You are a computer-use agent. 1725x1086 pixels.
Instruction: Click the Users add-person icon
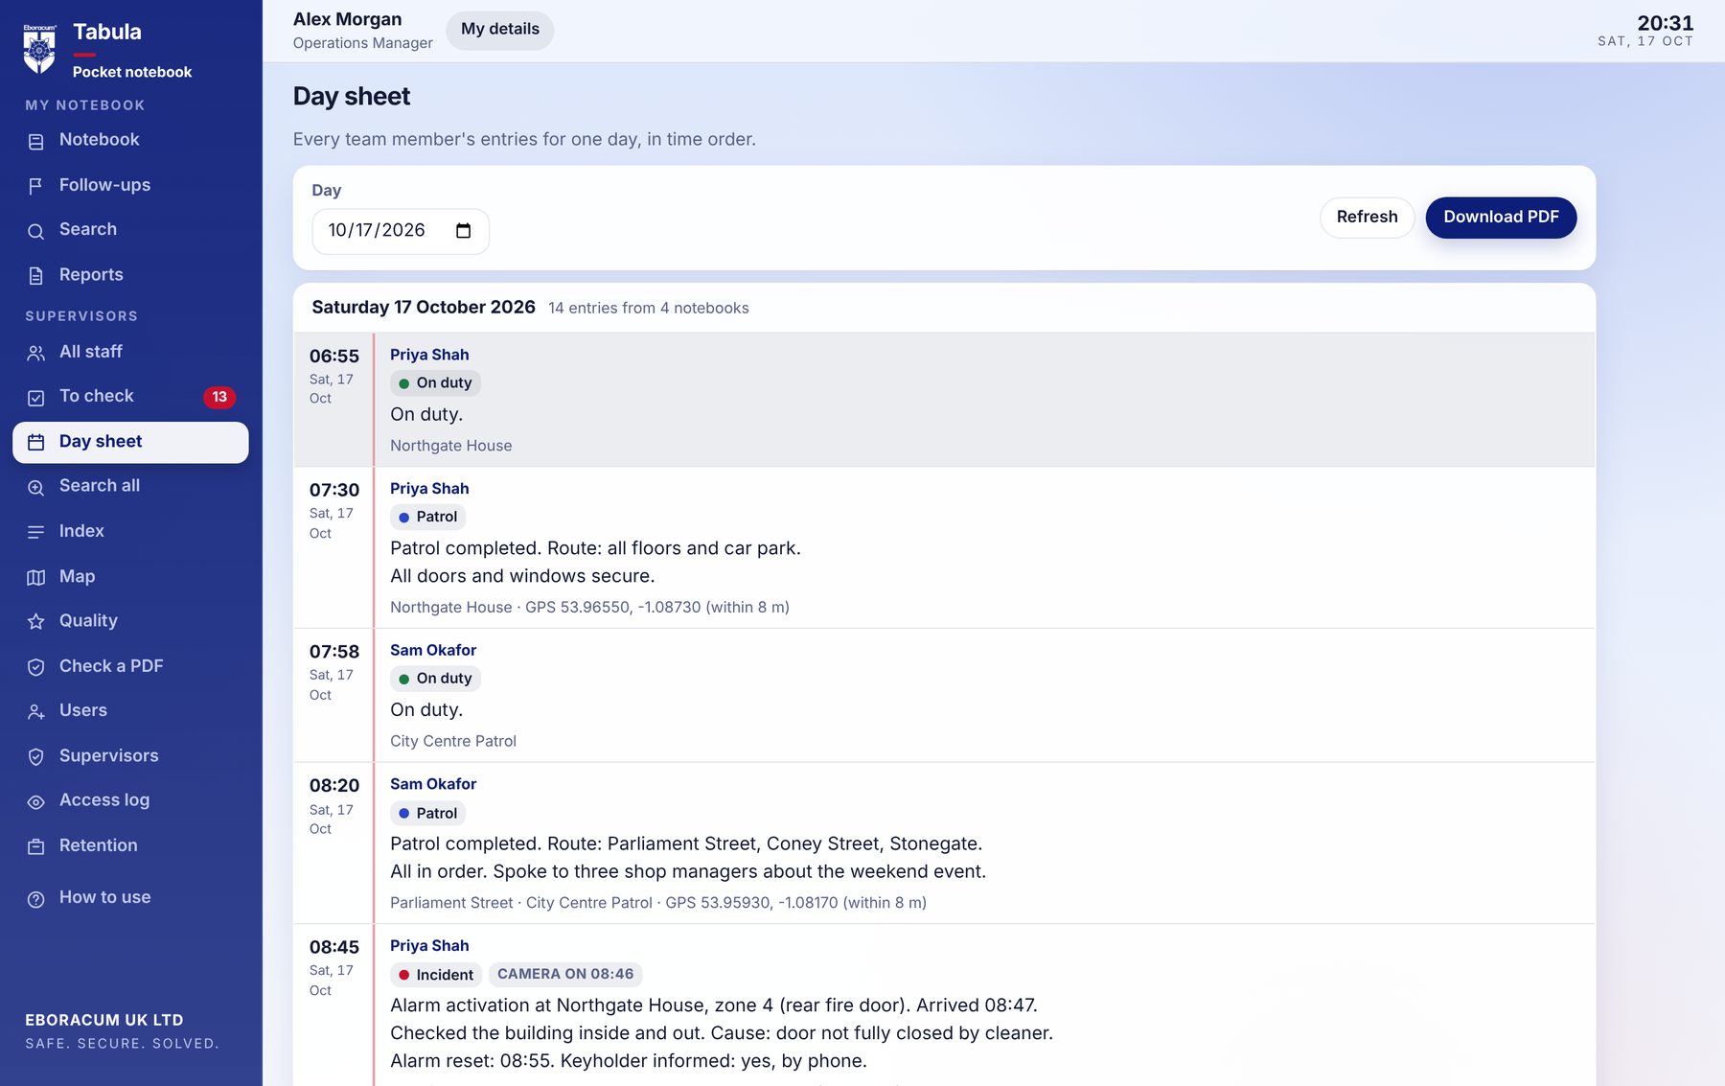coord(36,712)
